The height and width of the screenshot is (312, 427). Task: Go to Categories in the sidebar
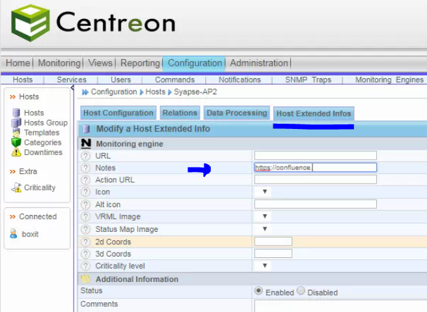[x=42, y=143]
